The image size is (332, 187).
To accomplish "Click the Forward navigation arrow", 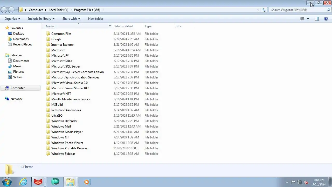I will click(11, 10).
